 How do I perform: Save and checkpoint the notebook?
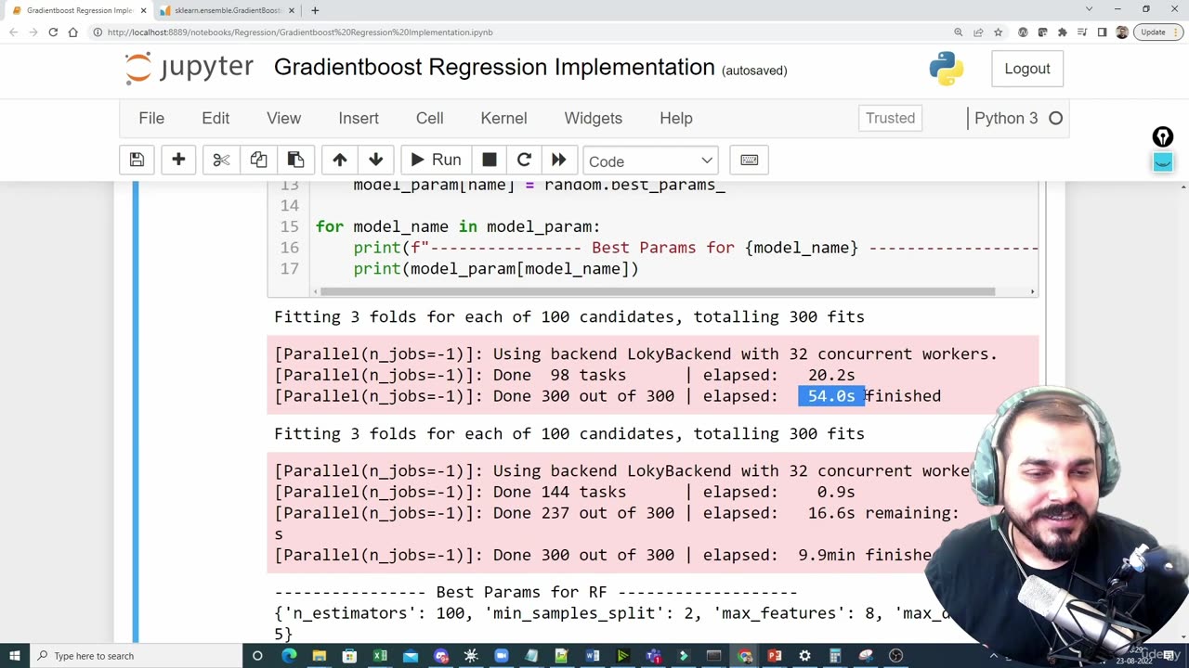(137, 161)
